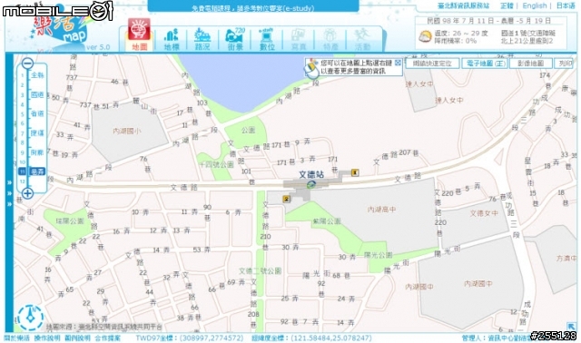Click the compass navigation control
The image size is (581, 343).
(30, 318)
